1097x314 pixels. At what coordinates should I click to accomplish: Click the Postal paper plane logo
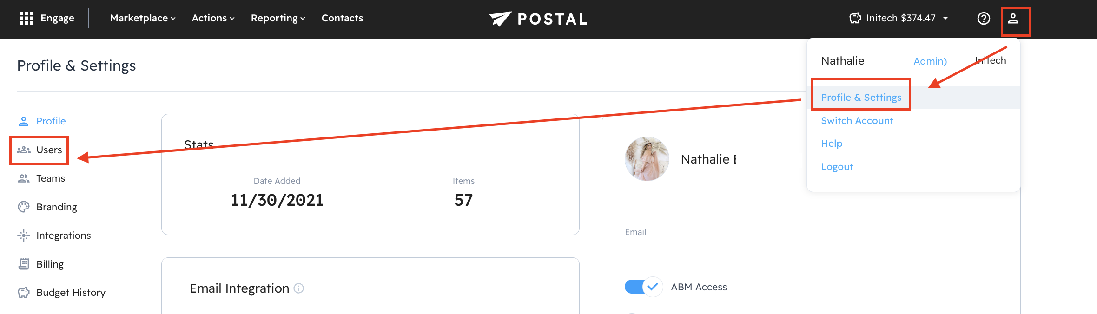coord(500,19)
